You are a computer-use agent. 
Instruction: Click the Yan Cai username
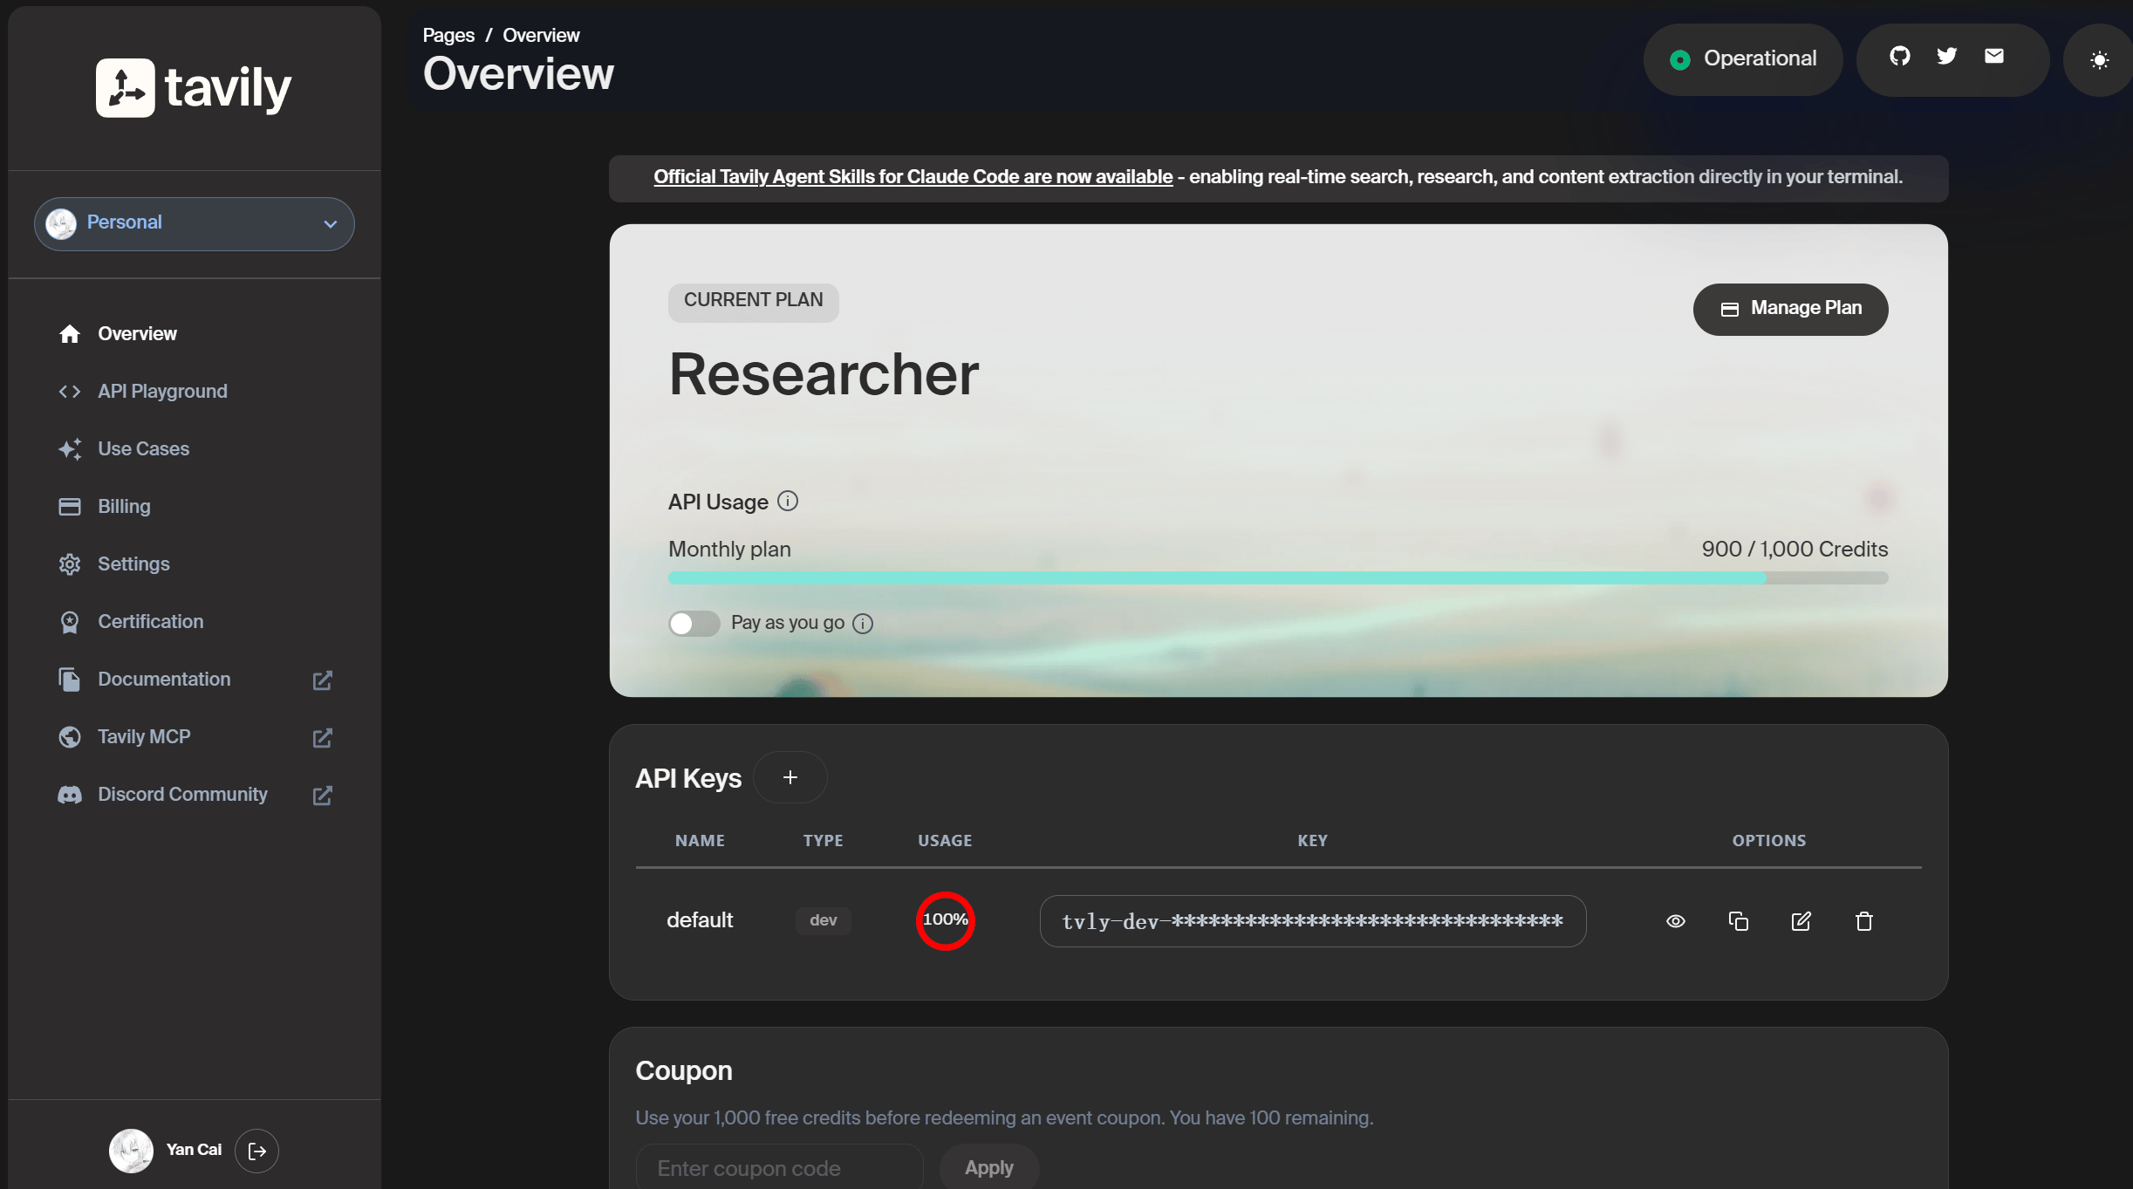click(194, 1151)
